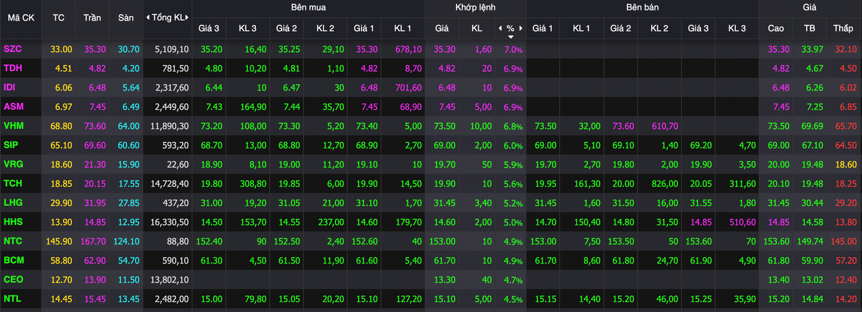The width and height of the screenshot is (862, 312).
Task: Sort by the TC reference price header
Action: point(58,18)
